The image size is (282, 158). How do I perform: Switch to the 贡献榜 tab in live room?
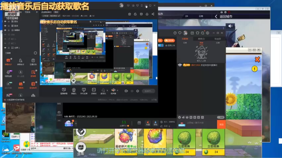click(x=185, y=39)
